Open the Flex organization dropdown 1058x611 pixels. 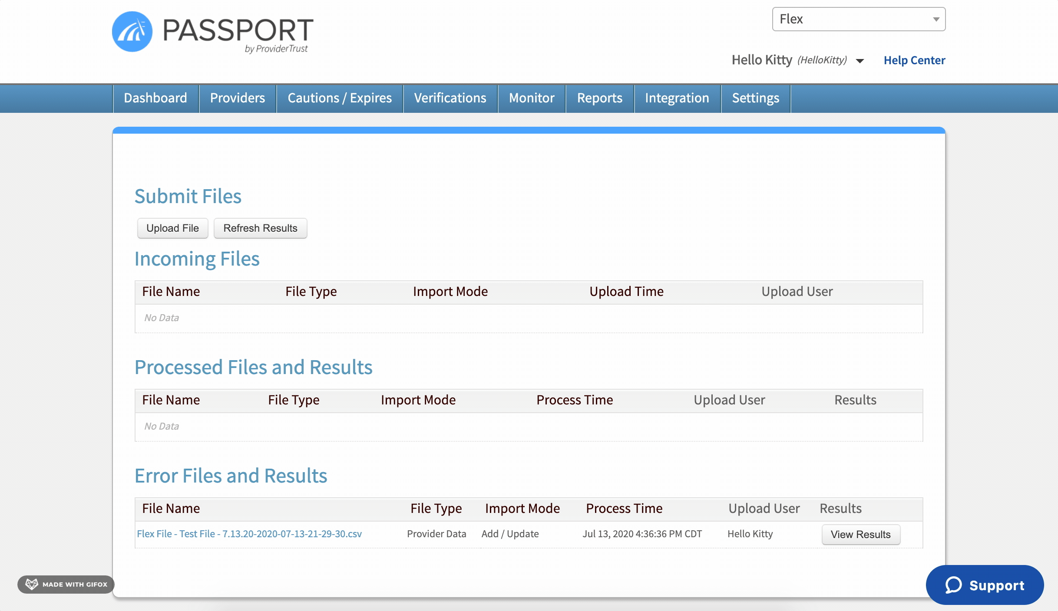(859, 19)
